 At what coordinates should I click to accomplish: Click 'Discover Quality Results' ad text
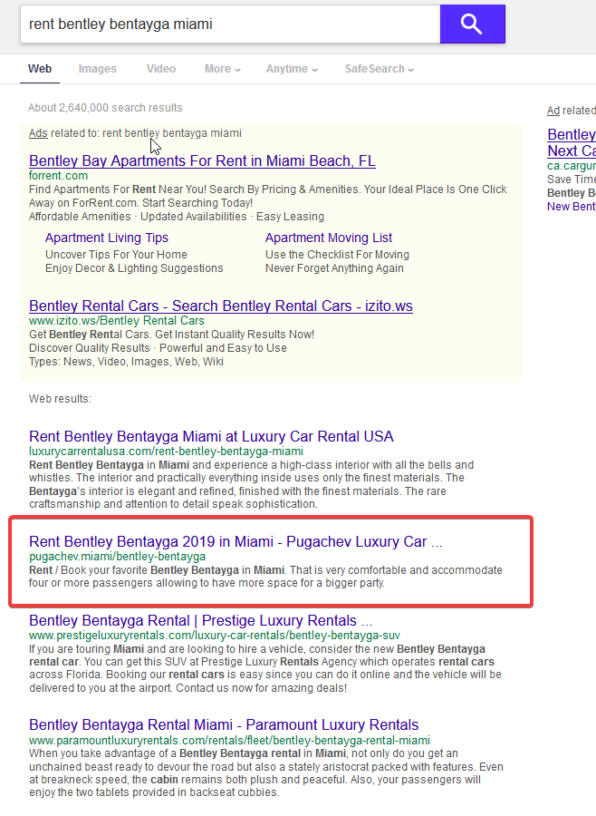[89, 348]
